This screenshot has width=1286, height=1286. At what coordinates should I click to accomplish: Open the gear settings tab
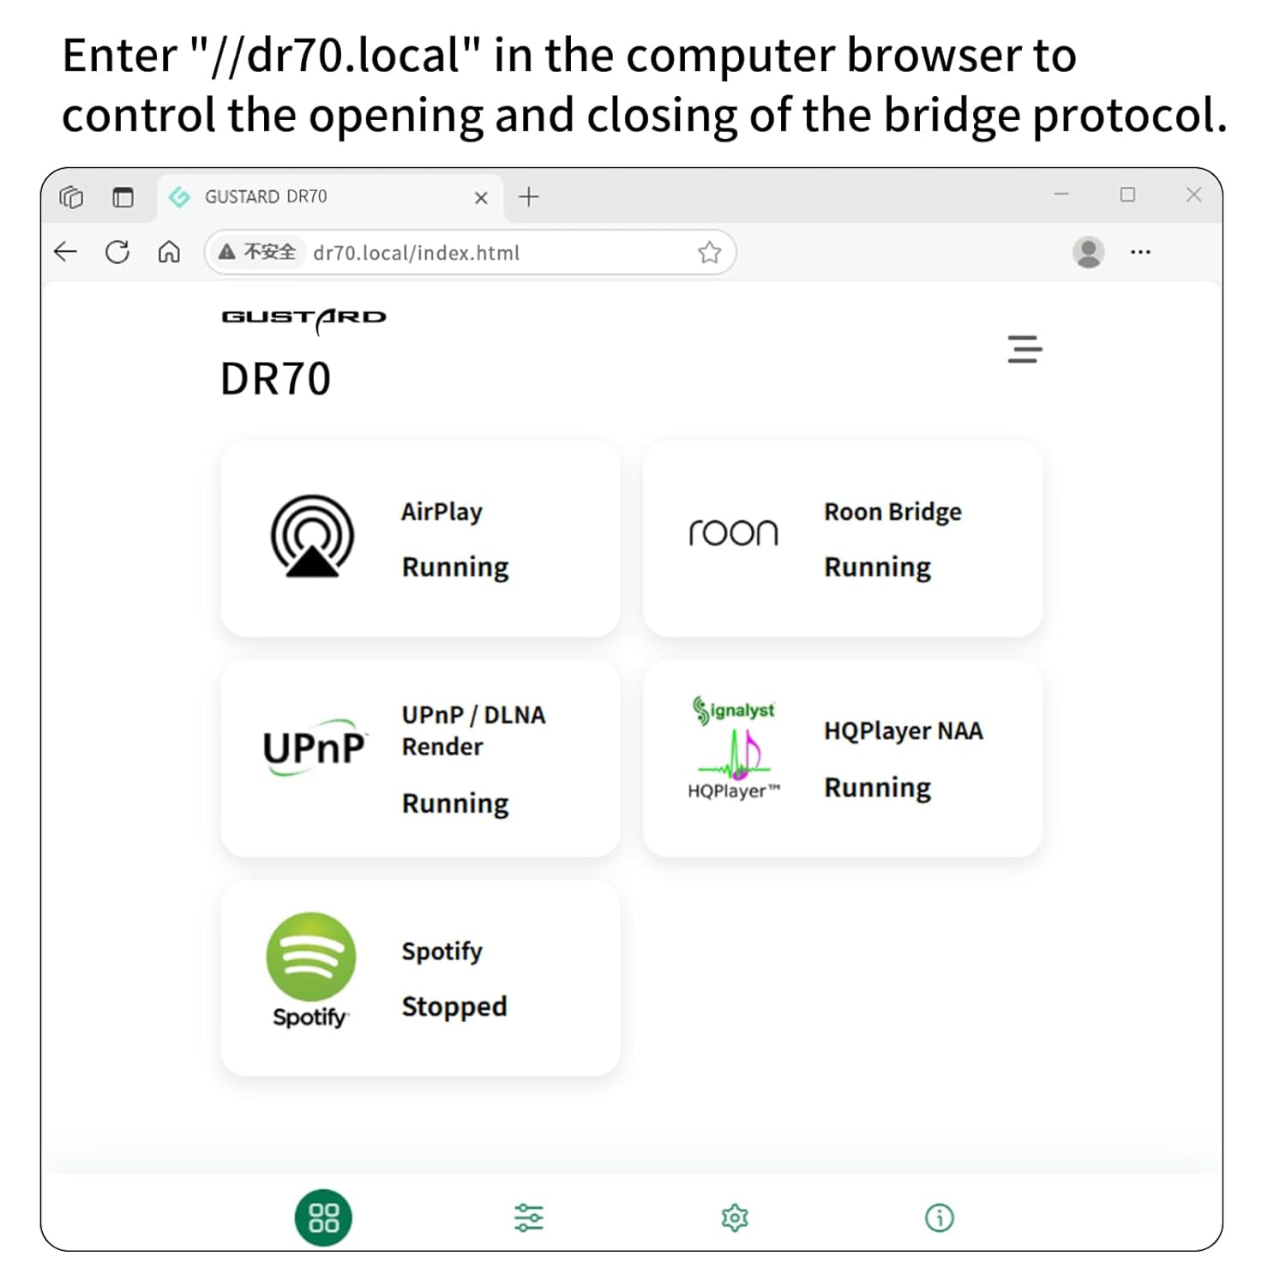coord(735,1217)
